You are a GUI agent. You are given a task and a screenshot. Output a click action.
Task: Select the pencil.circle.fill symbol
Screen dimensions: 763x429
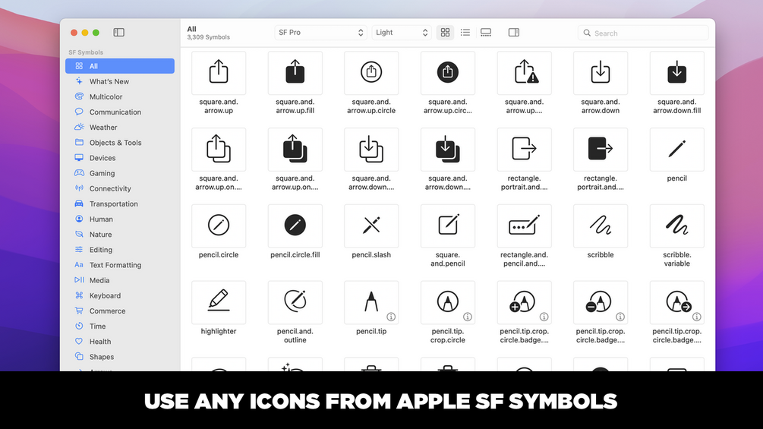295,226
